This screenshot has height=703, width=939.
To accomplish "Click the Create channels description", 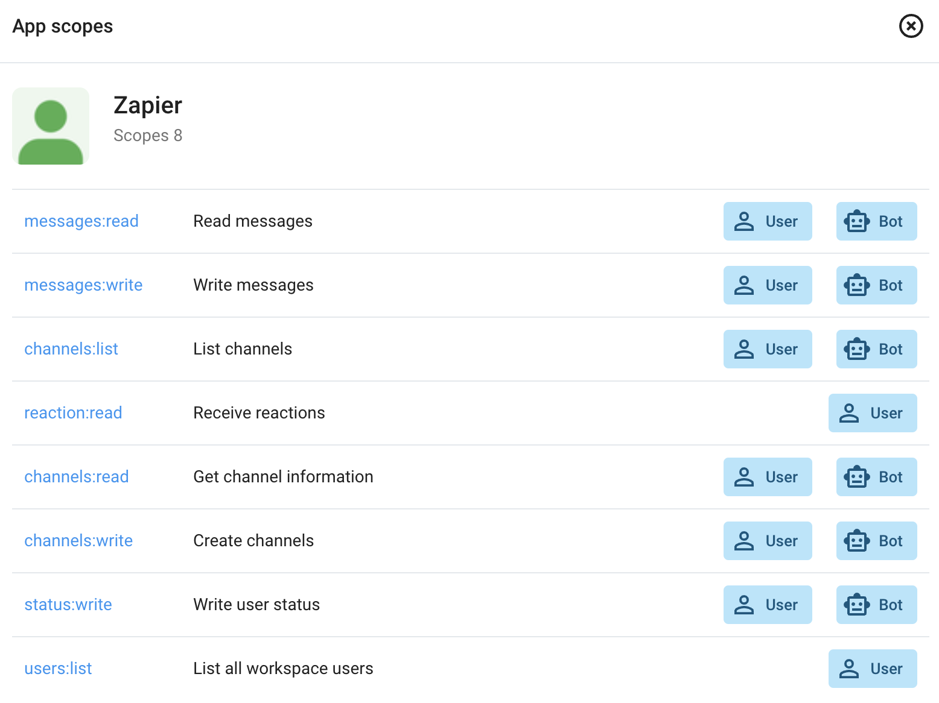I will tap(253, 541).
